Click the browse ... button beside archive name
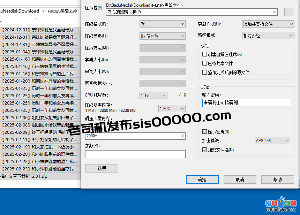Viewport: 300px width, 215px height. pyautogui.click(x=288, y=11)
